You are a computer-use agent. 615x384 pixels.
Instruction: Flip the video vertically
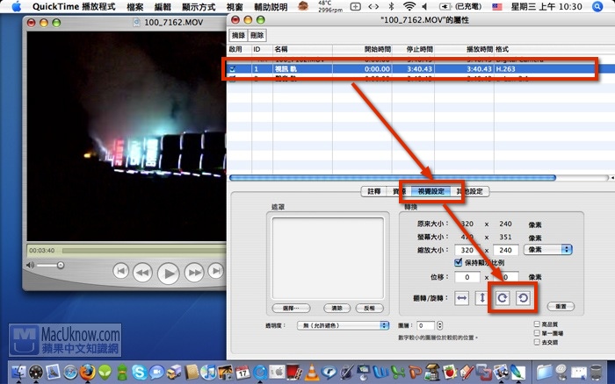tap(482, 298)
